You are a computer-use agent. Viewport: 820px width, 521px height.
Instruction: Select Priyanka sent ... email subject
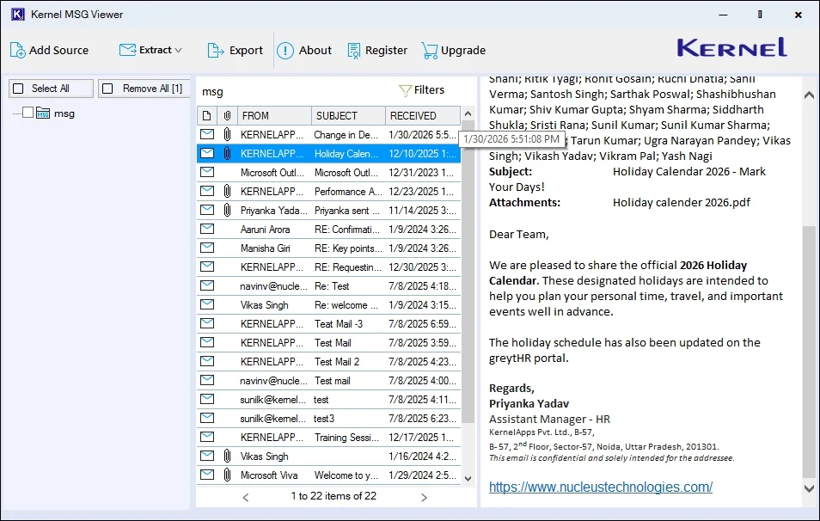[x=347, y=211]
